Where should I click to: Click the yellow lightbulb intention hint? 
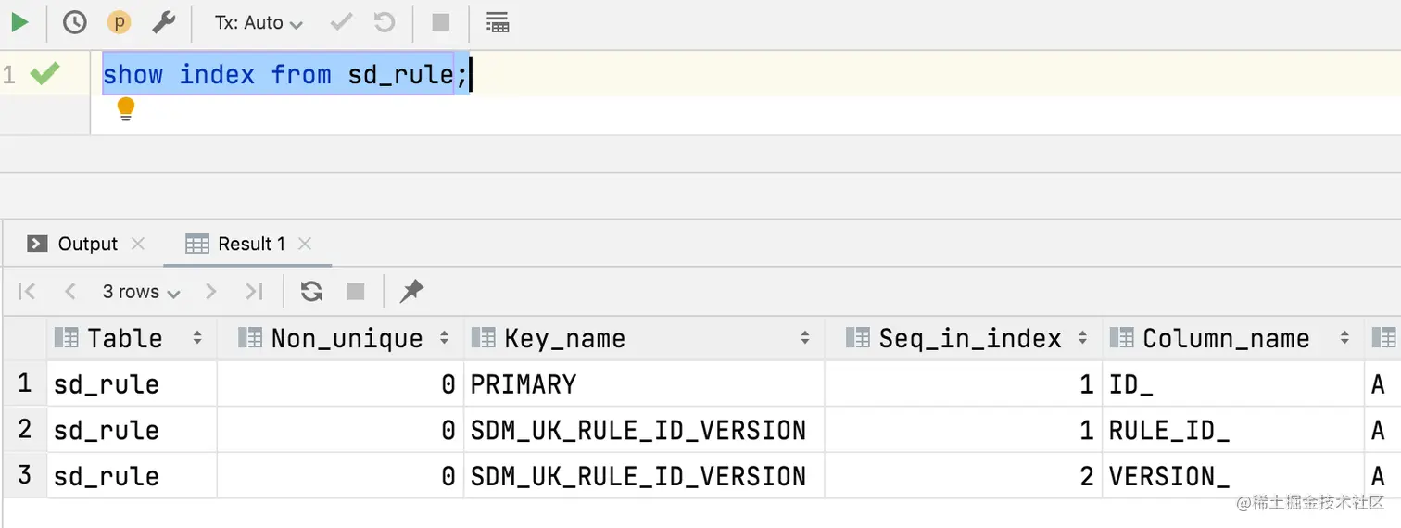126,110
